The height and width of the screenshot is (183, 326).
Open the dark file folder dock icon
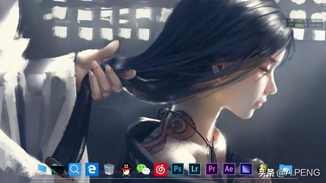coord(58,169)
